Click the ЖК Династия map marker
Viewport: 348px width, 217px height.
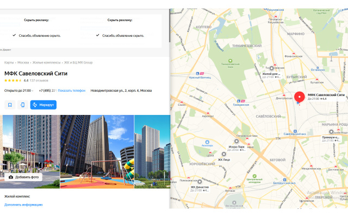(x=200, y=182)
